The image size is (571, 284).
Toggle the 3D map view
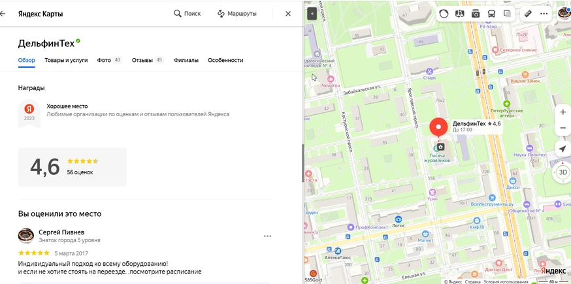point(563,172)
